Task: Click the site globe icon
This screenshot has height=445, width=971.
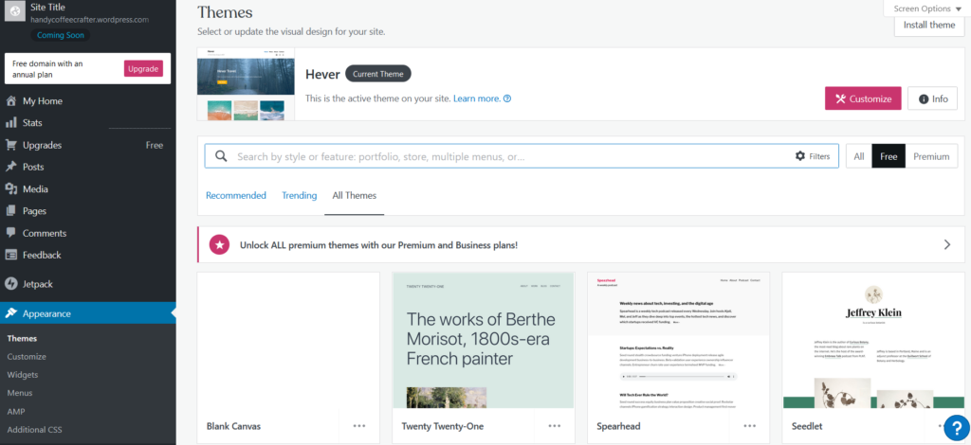Action: [15, 12]
